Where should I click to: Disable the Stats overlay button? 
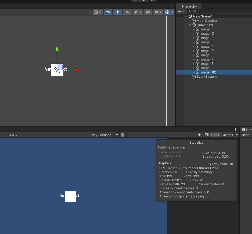pyautogui.click(x=215, y=135)
